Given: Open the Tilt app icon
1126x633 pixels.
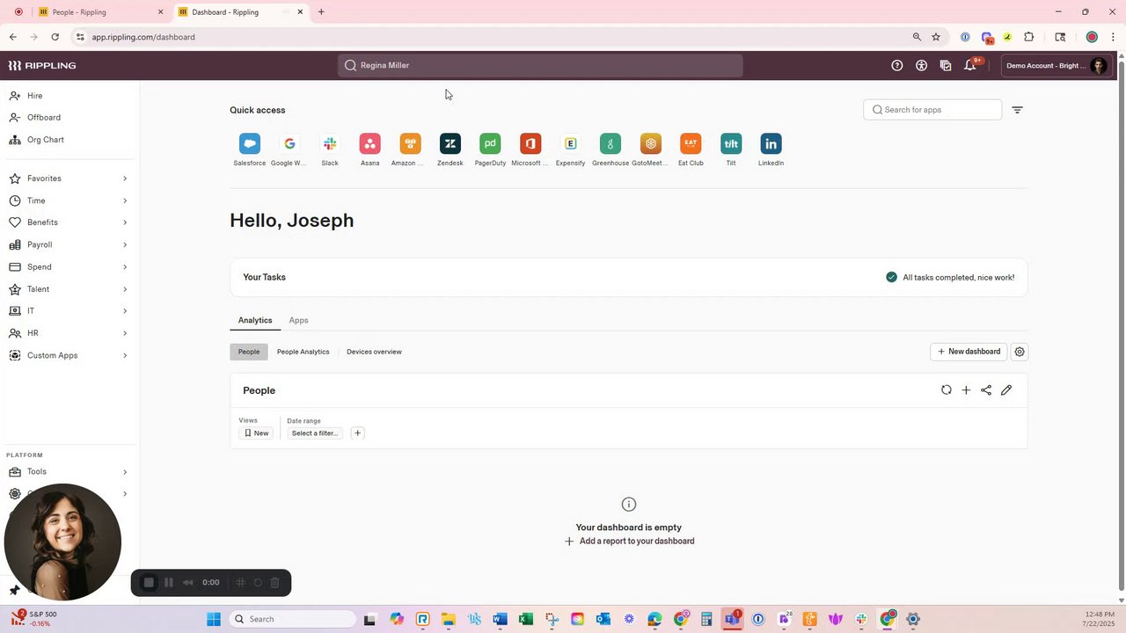Looking at the screenshot, I should pos(731,143).
